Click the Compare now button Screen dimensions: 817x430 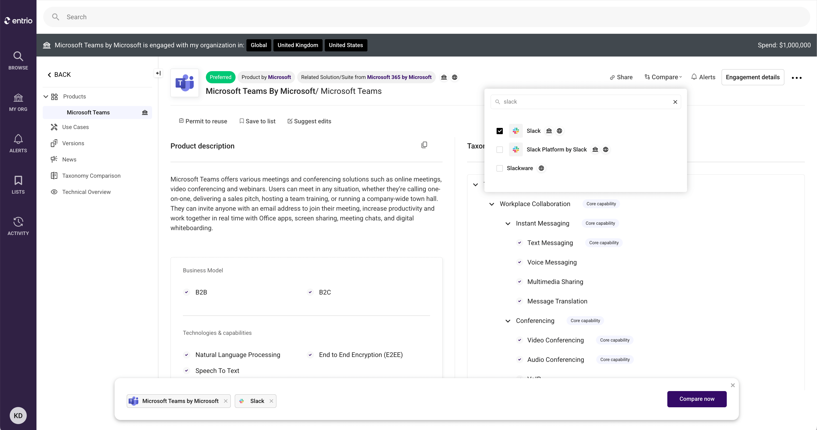(x=697, y=399)
